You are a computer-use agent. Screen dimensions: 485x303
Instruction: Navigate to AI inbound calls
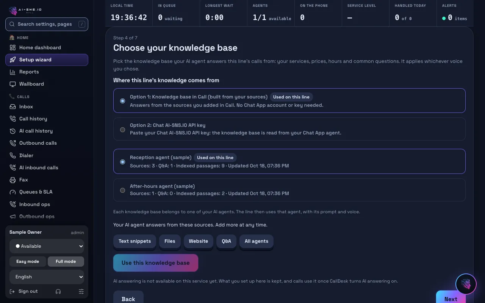(x=47, y=167)
